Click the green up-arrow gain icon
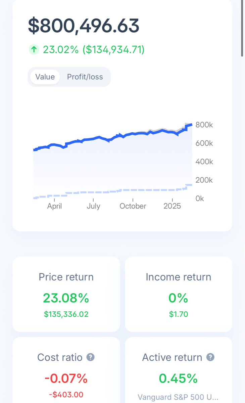 click(34, 50)
